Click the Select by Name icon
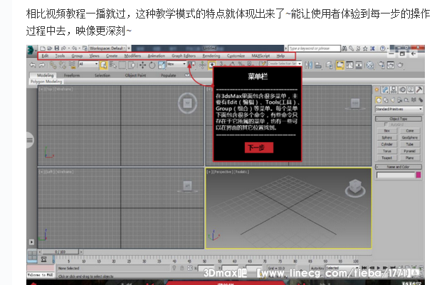Viewport: 432px width, 285px height. [x=112, y=65]
